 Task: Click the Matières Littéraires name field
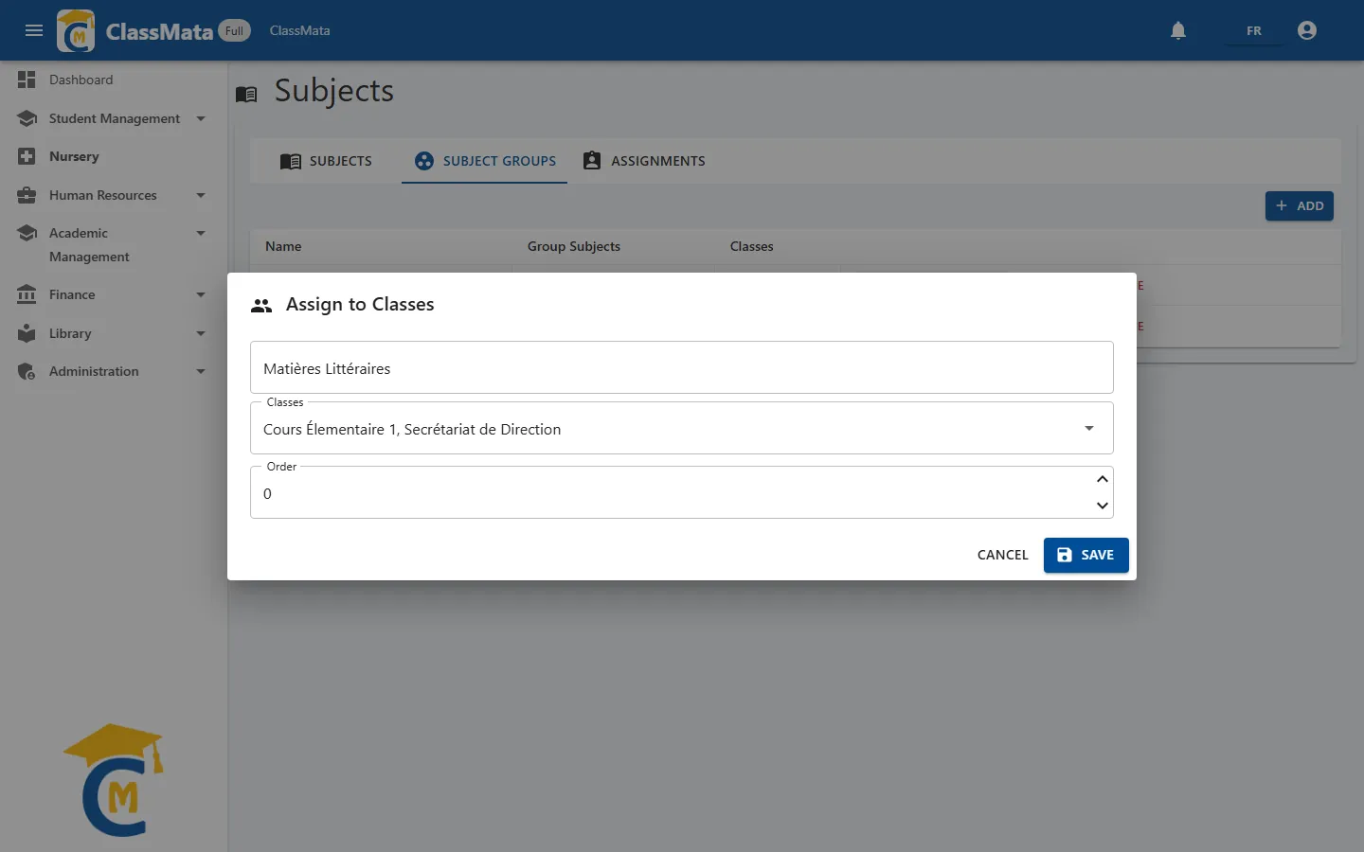[682, 367]
